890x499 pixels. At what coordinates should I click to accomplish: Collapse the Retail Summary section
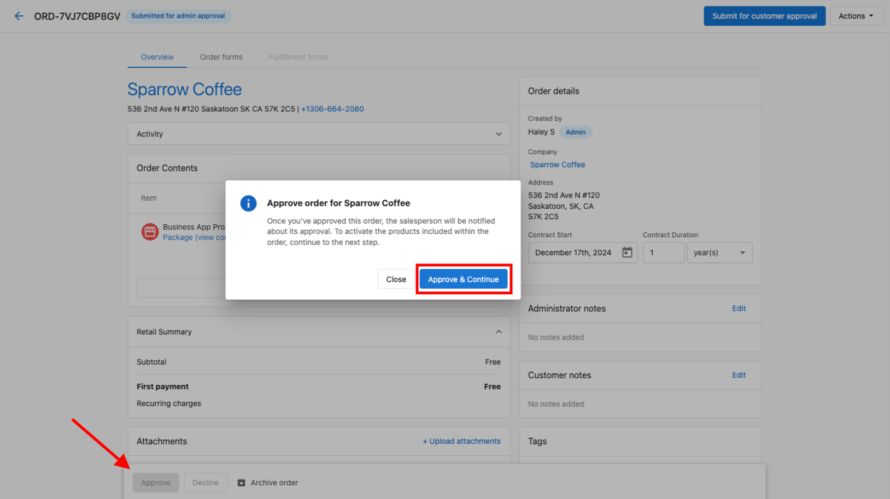click(x=499, y=332)
